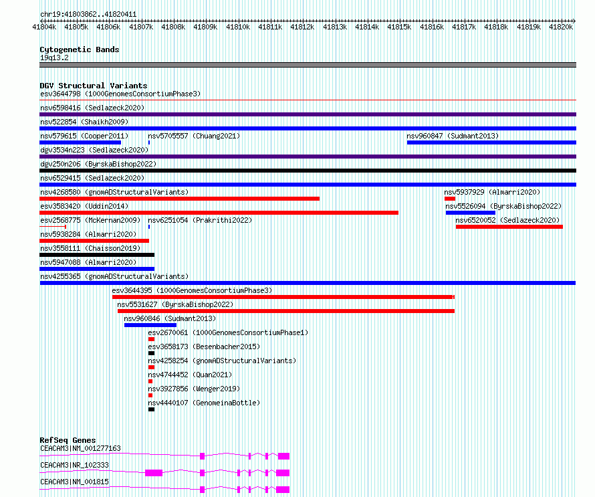Click the nsv960846 (Sudmant2013) blue bar
The image size is (595, 497).
(150, 325)
